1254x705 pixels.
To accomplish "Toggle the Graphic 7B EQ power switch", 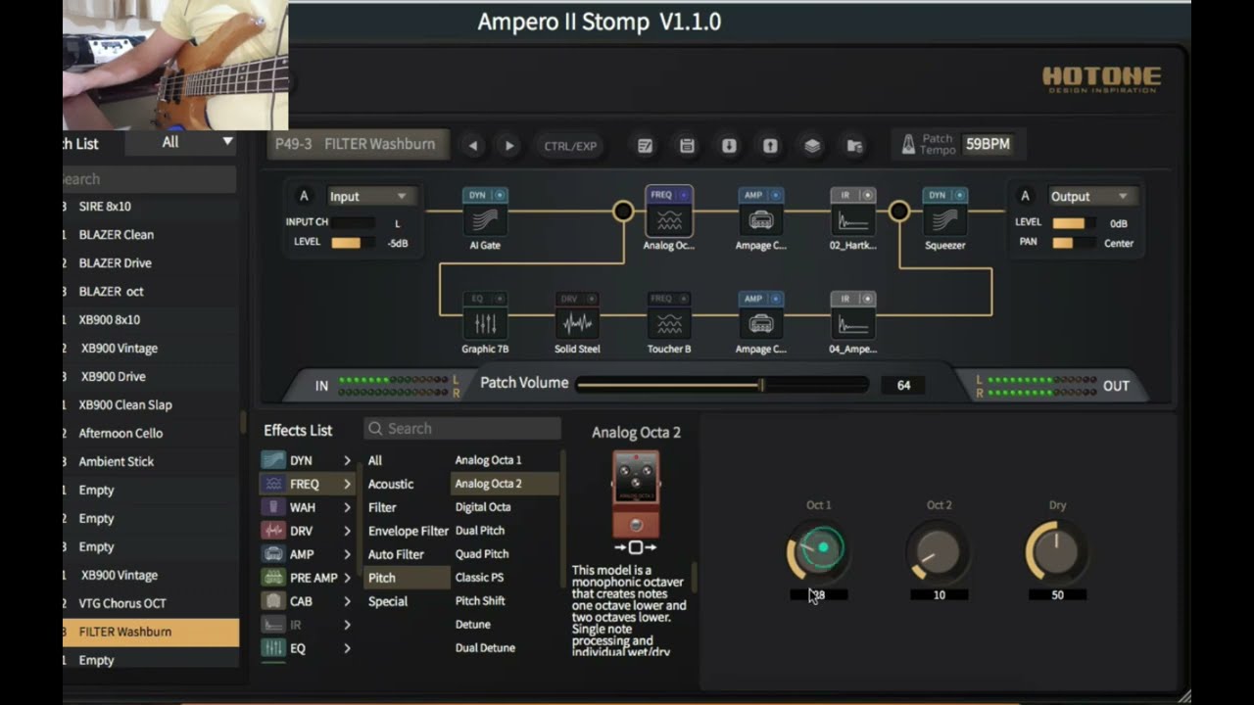I will point(500,299).
